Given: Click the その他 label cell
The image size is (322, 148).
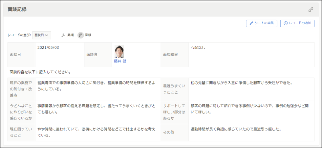Looking at the screenshot, I should (175, 132).
